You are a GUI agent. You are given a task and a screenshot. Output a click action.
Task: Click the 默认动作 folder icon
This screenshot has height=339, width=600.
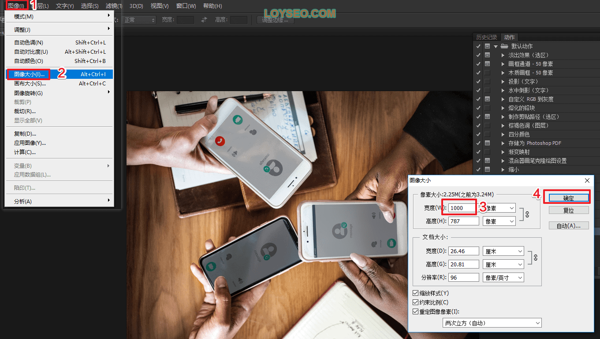503,46
